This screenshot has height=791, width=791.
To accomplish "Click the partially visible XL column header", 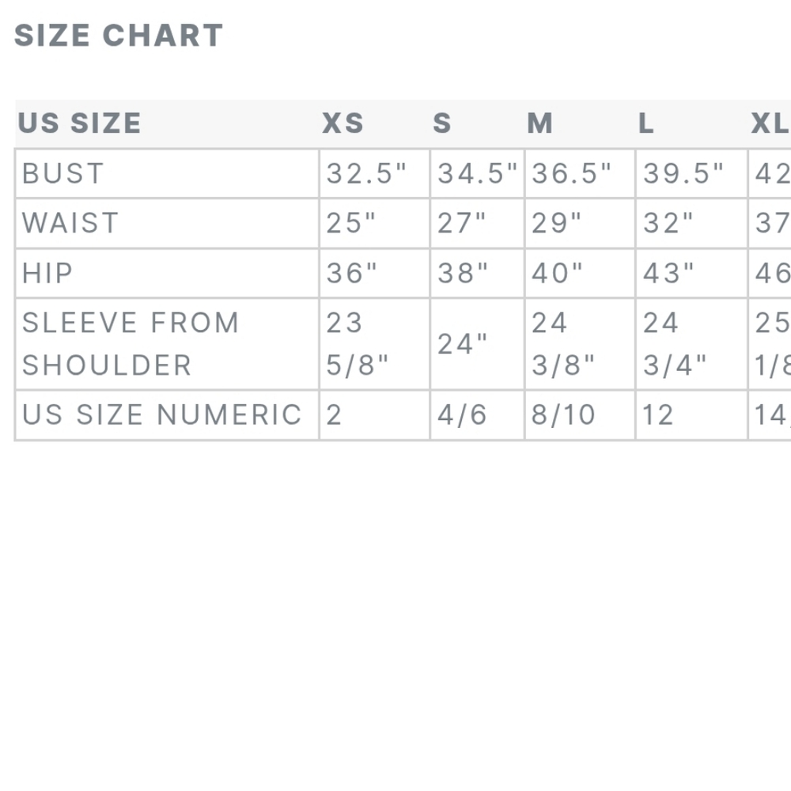I will point(770,123).
